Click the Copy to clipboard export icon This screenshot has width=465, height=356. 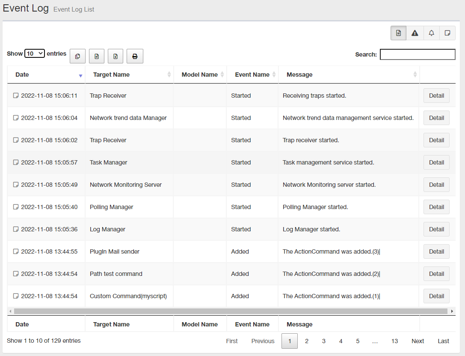[x=77, y=56]
